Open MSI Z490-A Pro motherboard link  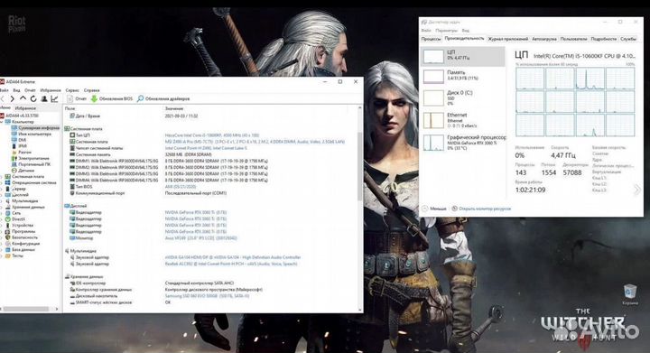pyautogui.click(x=255, y=142)
